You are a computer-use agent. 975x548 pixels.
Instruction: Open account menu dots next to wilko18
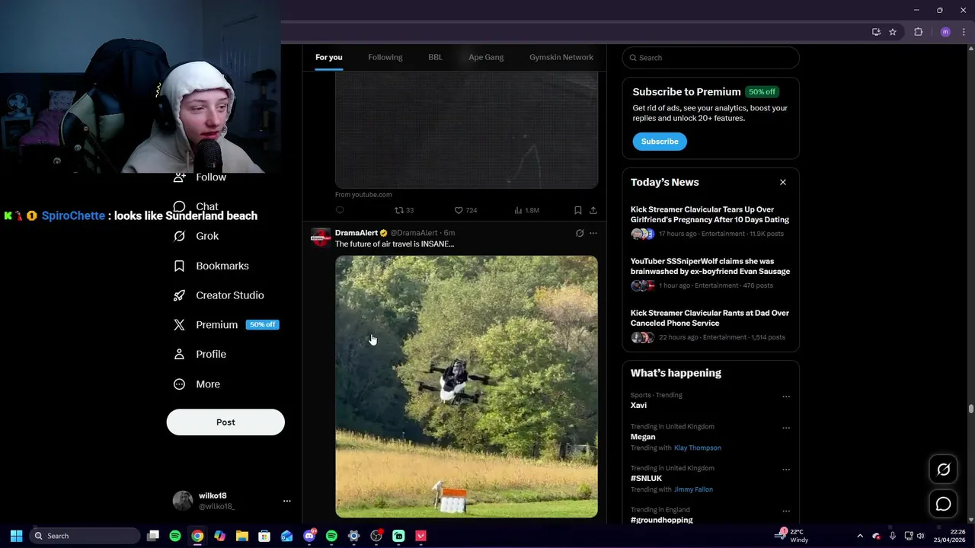point(287,501)
